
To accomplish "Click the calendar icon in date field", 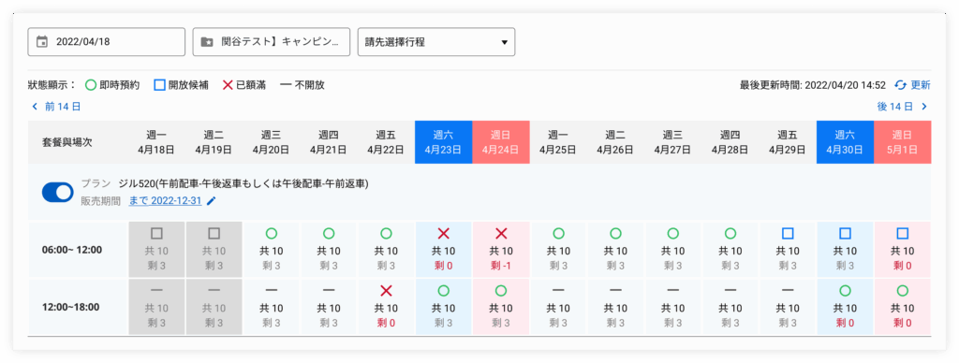I will (42, 42).
